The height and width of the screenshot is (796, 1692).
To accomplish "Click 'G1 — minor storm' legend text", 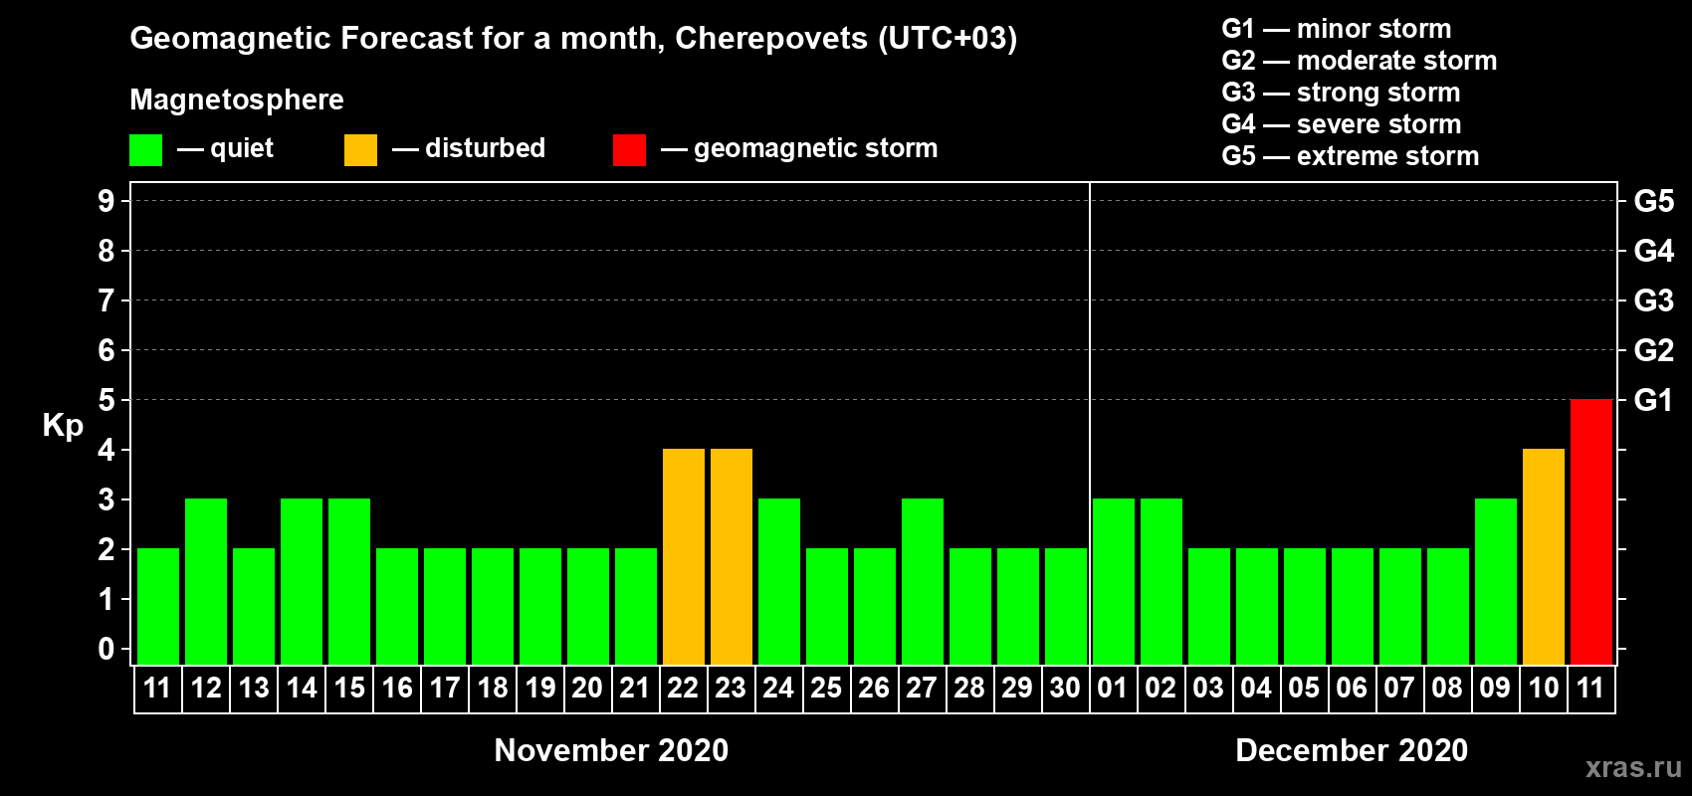I will pos(1337,29).
